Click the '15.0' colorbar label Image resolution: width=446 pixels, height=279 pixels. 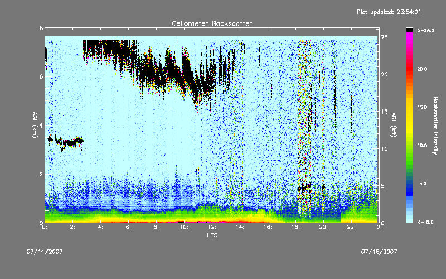pos(422,107)
